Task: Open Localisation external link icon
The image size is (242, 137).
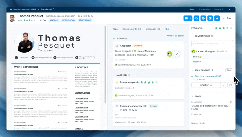Action: [x=231, y=102]
